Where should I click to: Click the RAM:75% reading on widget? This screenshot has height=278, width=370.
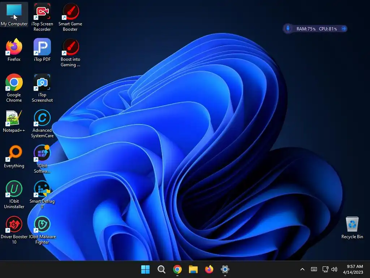306,29
